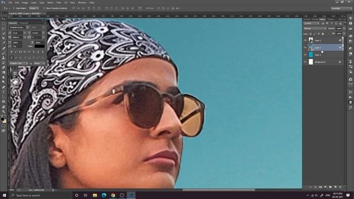Filter layers by adjustment layers icon

pos(327,23)
